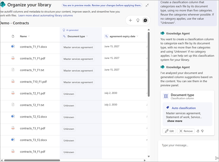The width and height of the screenshot is (219, 162).
Task: Select file name contracts_T1_F1.txt
Action: click(32, 70)
